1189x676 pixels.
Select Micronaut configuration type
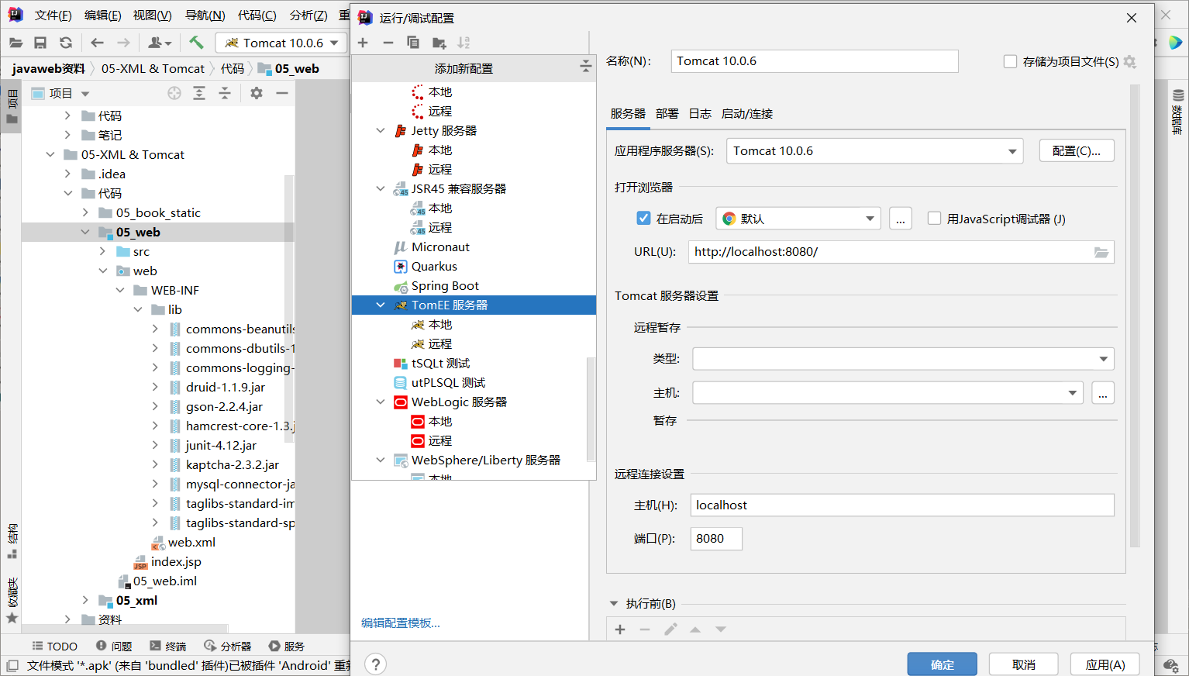tap(440, 247)
